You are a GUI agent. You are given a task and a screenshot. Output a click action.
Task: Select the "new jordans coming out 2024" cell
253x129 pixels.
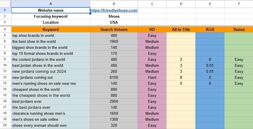pyautogui.click(x=51, y=71)
